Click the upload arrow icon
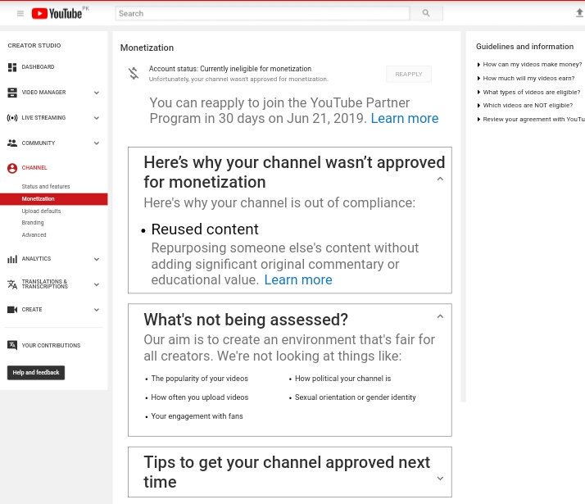The width and height of the screenshot is (585, 504). 579,13
